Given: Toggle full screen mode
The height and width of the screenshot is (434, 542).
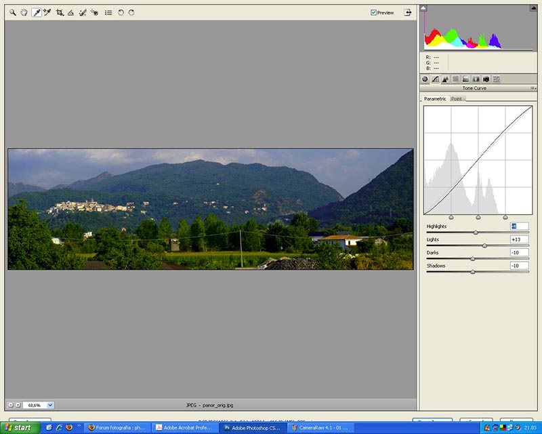Looking at the screenshot, I should 407,12.
